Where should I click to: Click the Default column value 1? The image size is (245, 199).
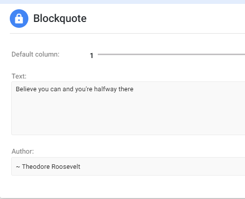coord(91,56)
